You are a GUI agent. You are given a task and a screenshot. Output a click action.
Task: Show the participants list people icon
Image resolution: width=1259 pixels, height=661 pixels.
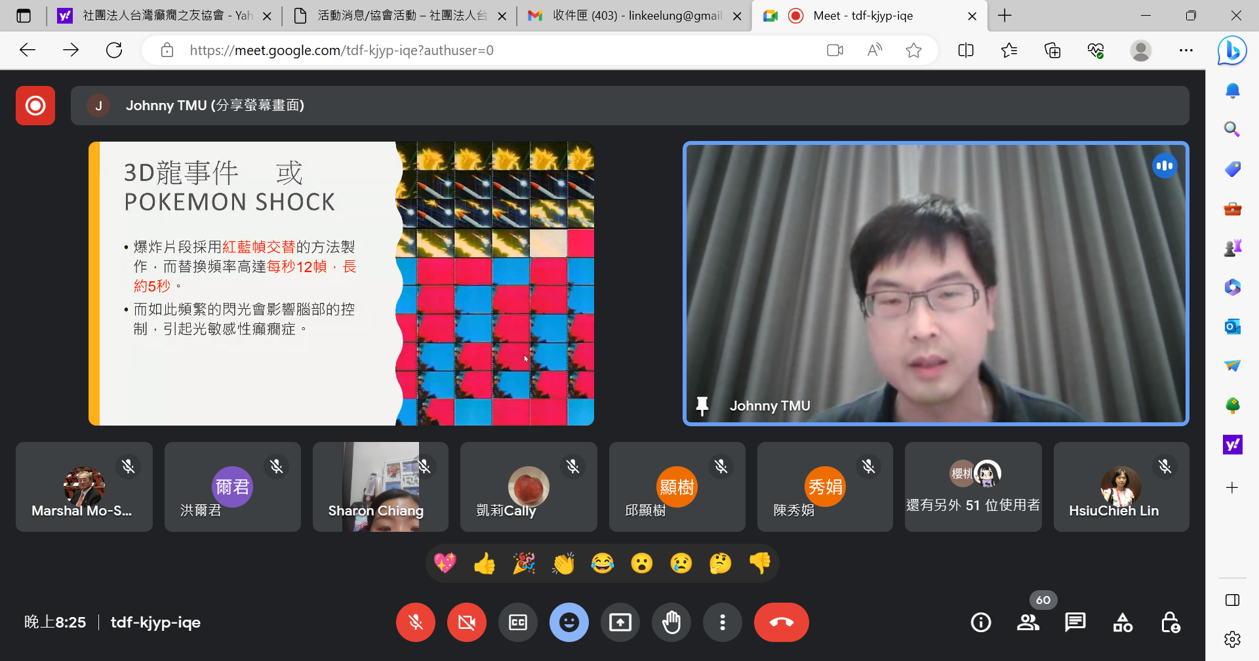tap(1028, 622)
